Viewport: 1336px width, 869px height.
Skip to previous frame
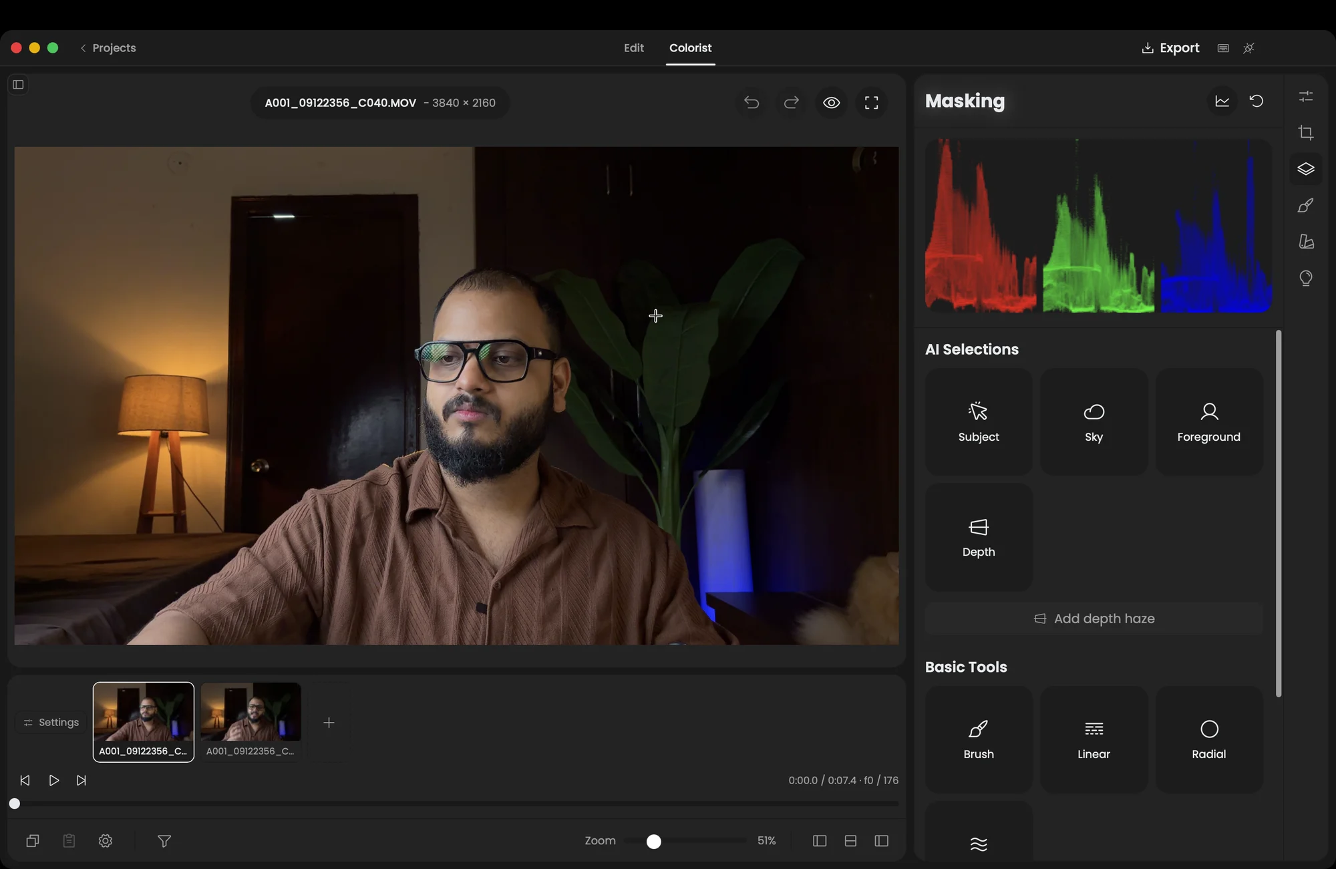point(25,780)
